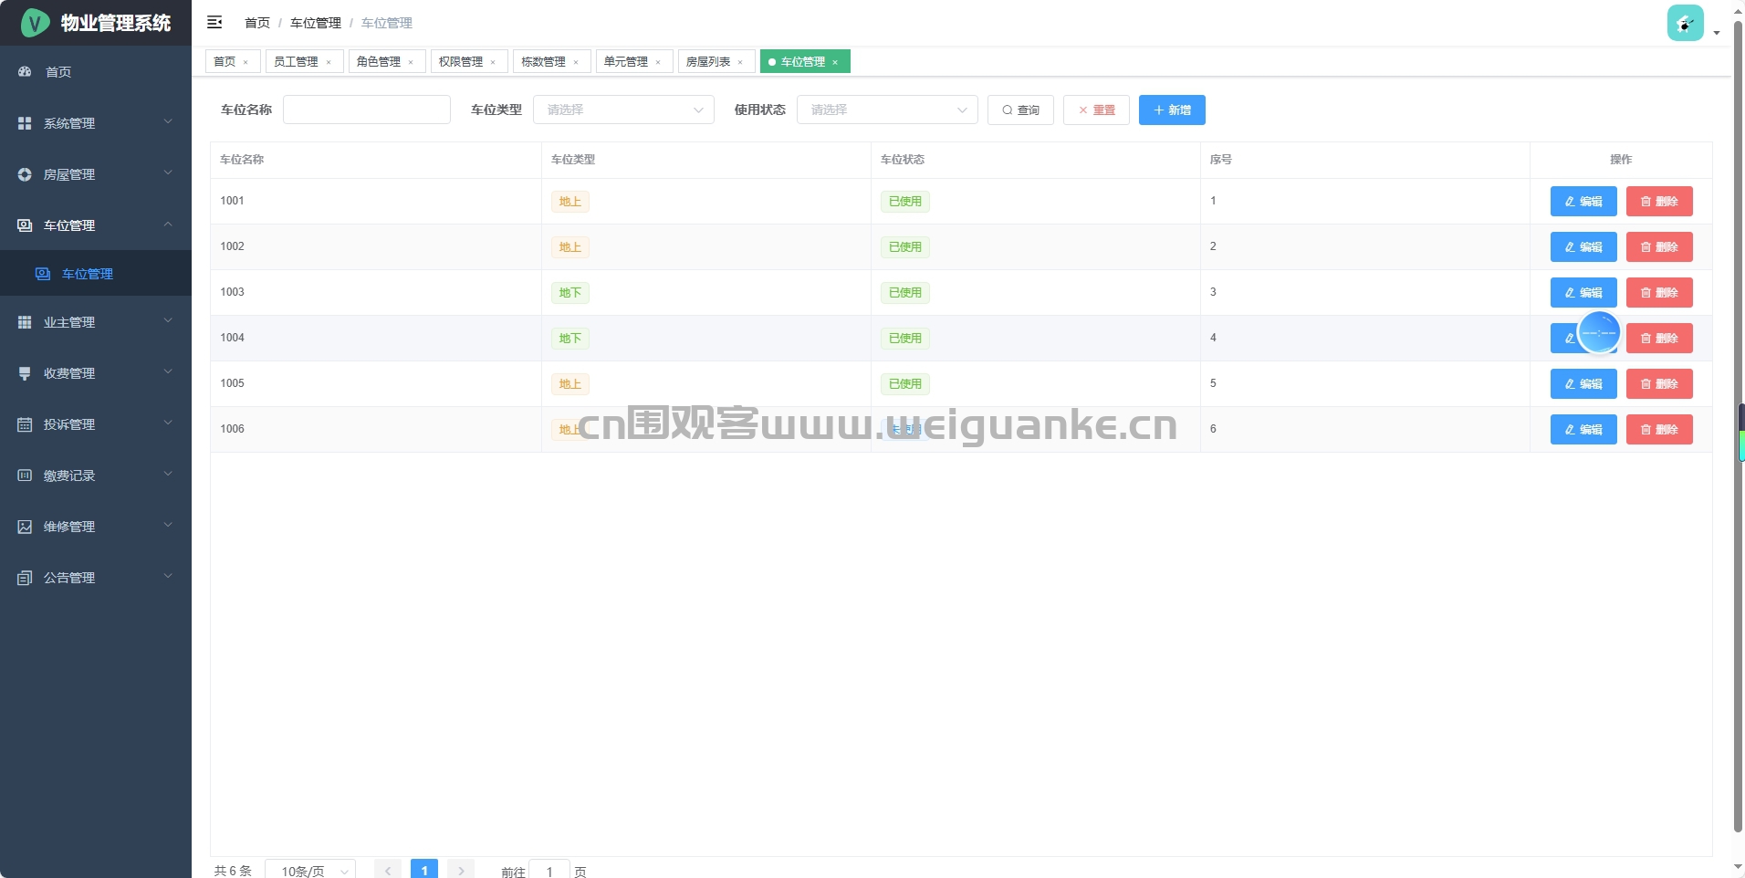
Task: Close the 车位管理 tab
Action: (x=835, y=62)
